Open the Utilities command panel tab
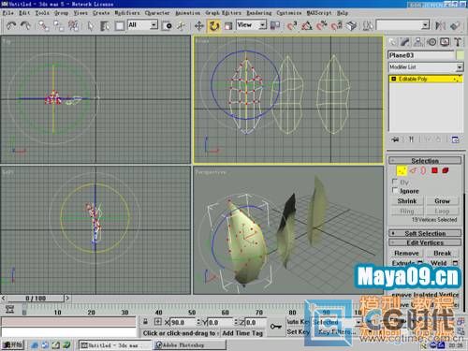Image resolution: width=468 pixels, height=351 pixels. point(458,42)
